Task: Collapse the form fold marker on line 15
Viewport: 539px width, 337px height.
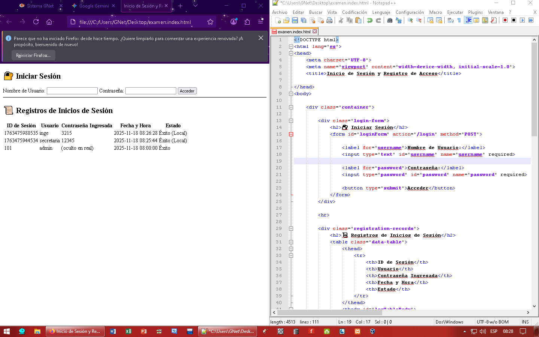Action: point(291,134)
